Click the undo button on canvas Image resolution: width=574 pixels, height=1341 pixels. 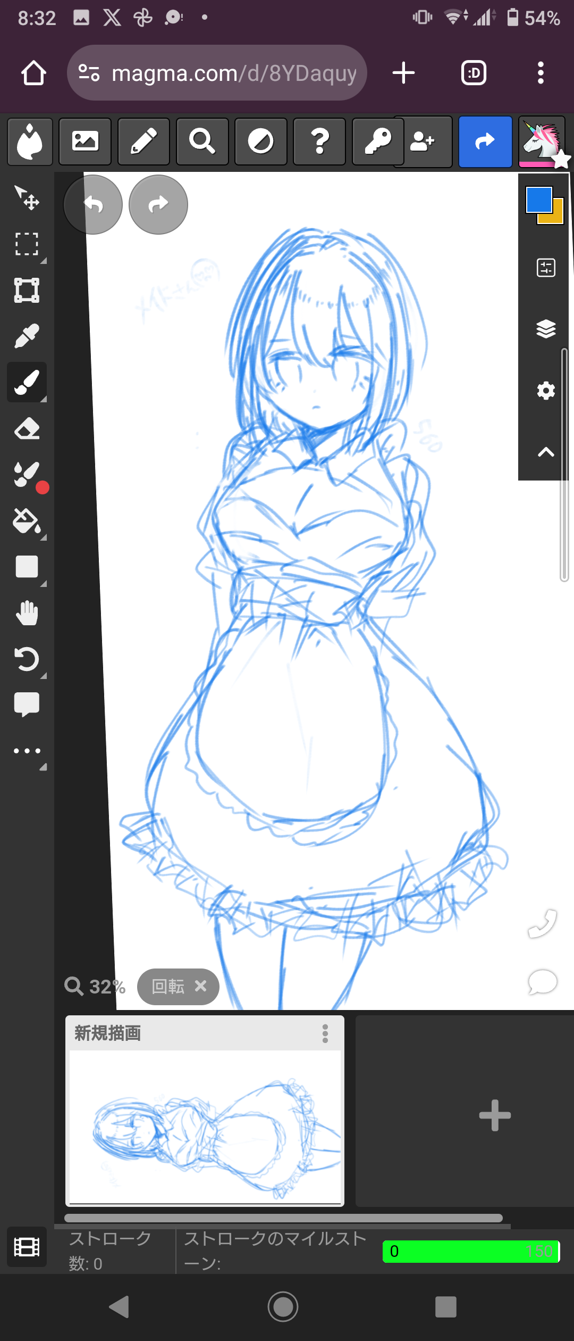click(93, 204)
